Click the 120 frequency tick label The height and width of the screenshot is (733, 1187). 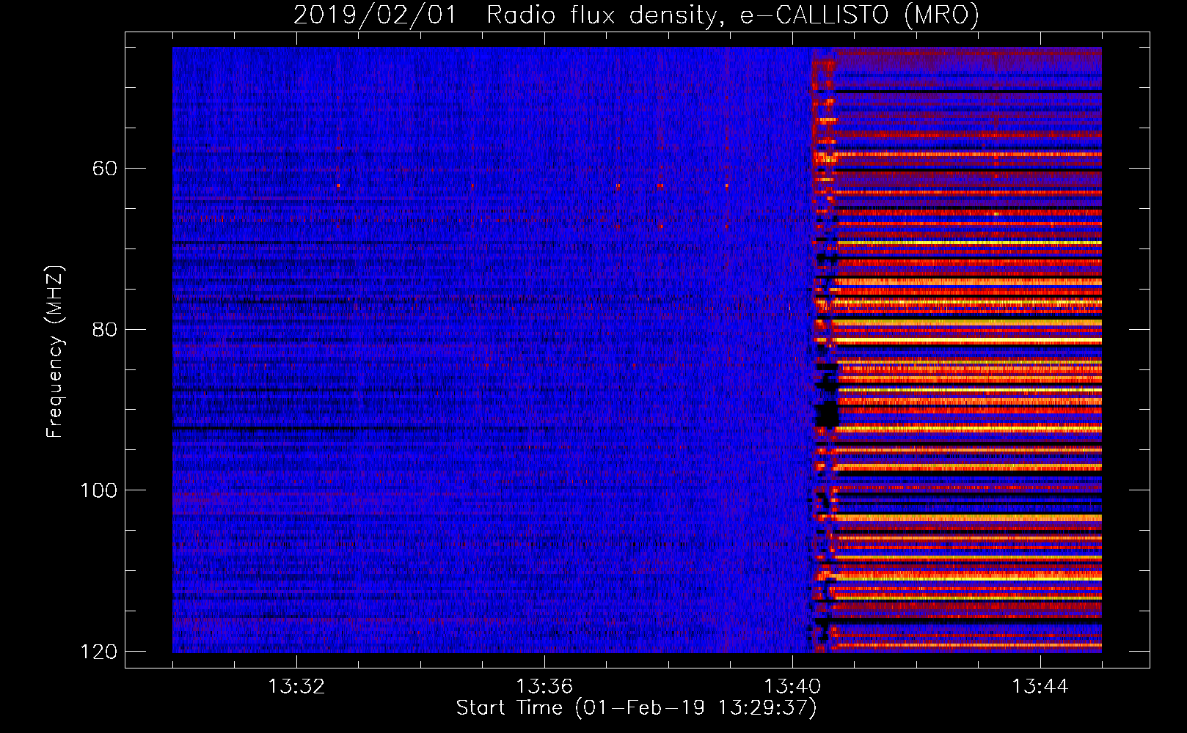coord(99,651)
